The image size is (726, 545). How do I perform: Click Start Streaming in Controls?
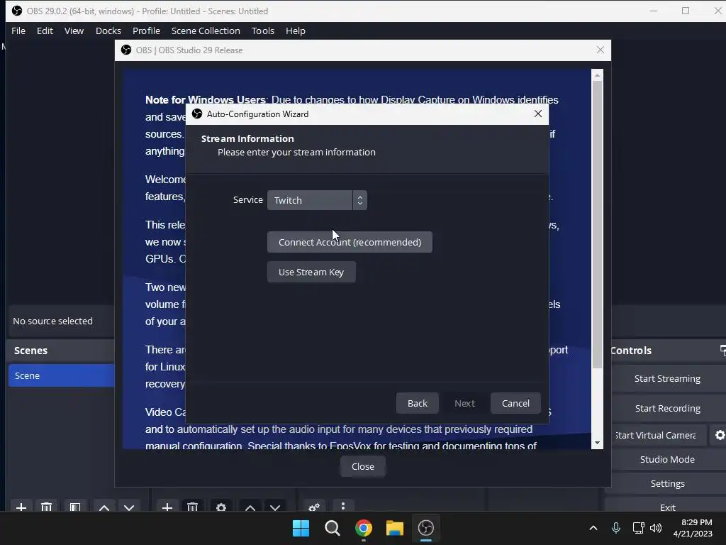667,379
